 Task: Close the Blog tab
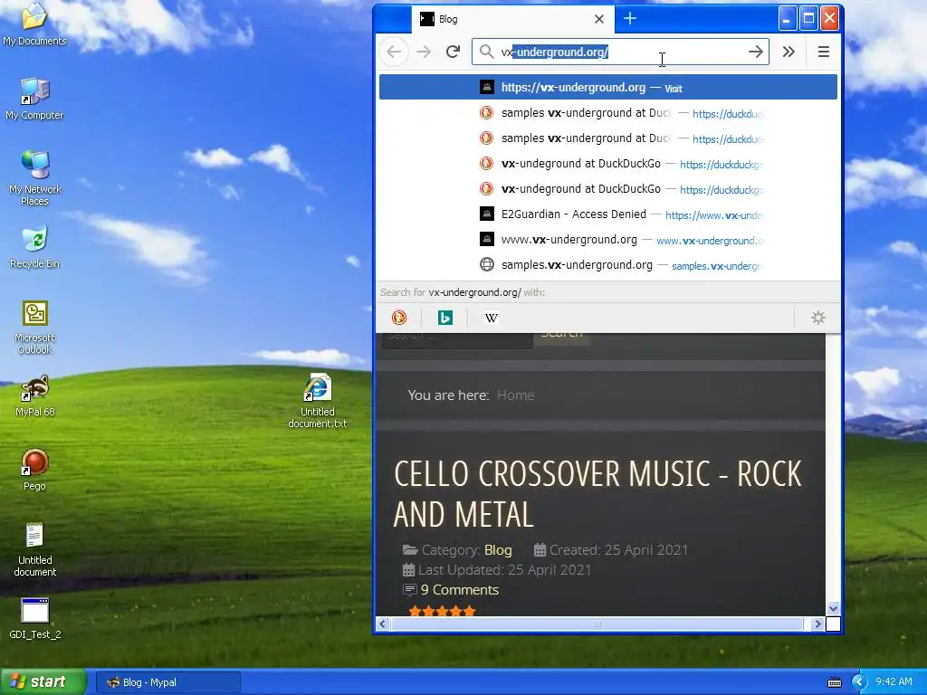599,19
